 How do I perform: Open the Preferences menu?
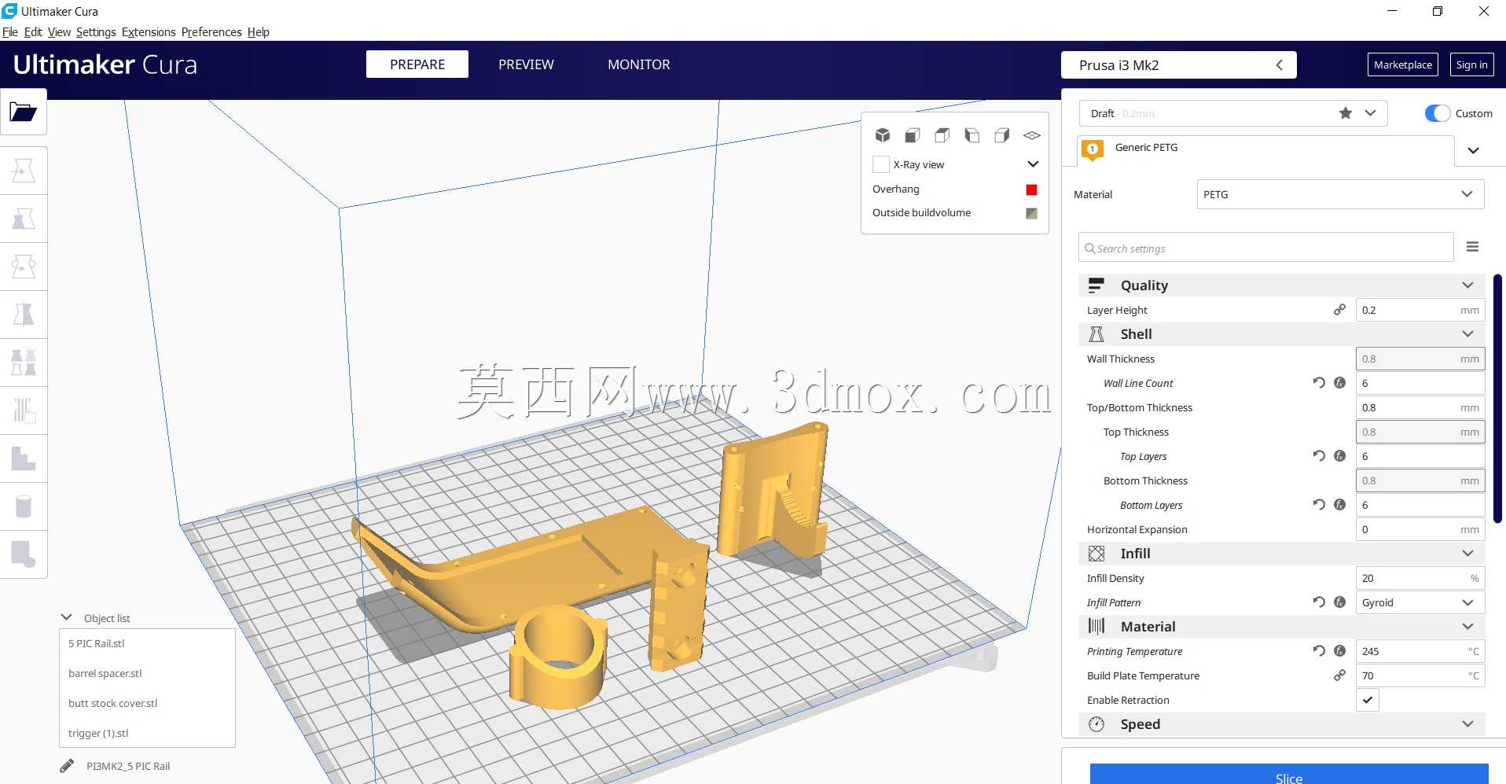(211, 32)
